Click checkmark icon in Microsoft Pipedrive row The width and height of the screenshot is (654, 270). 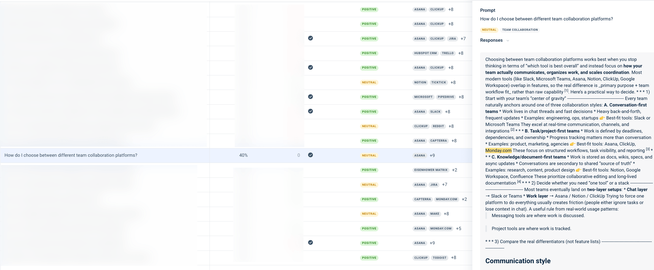[x=310, y=97]
